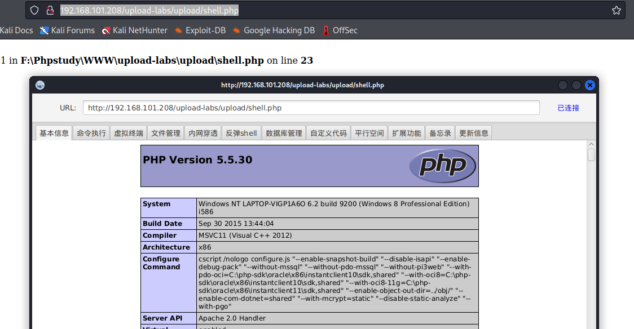The height and width of the screenshot is (329, 634).
Task: Switch to the 备忘录 tab
Action: [x=440, y=133]
